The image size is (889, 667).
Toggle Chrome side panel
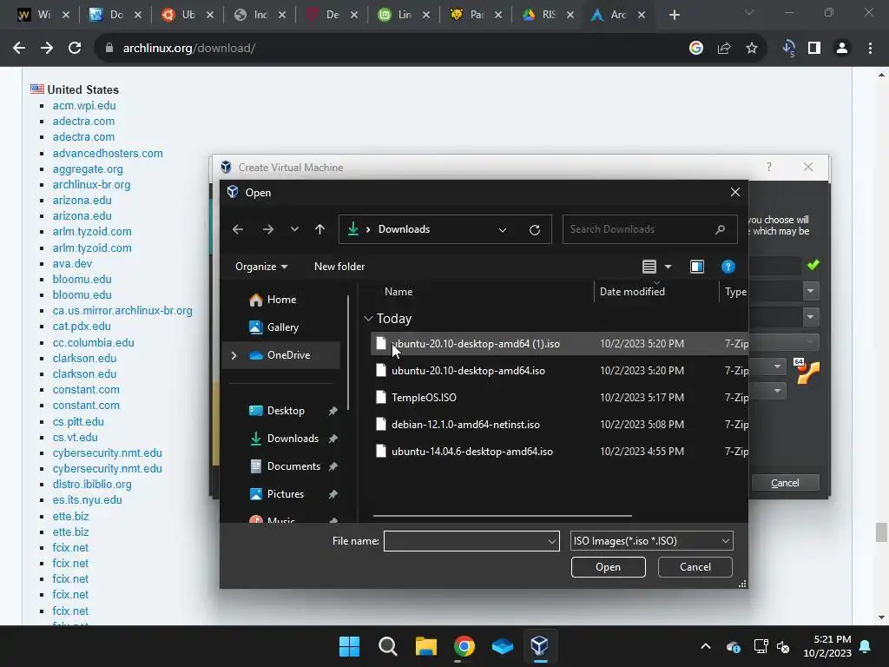click(814, 49)
